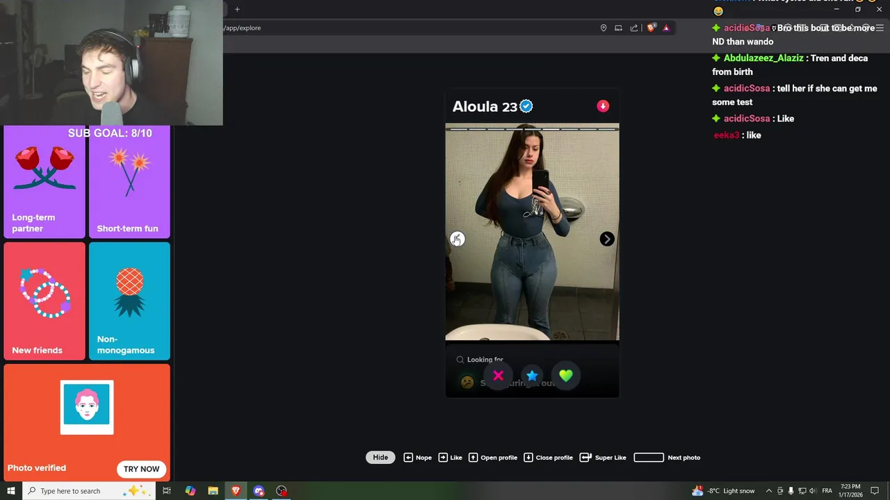Click the profile photo of Aloula
This screenshot has width=890, height=500.
click(x=532, y=232)
